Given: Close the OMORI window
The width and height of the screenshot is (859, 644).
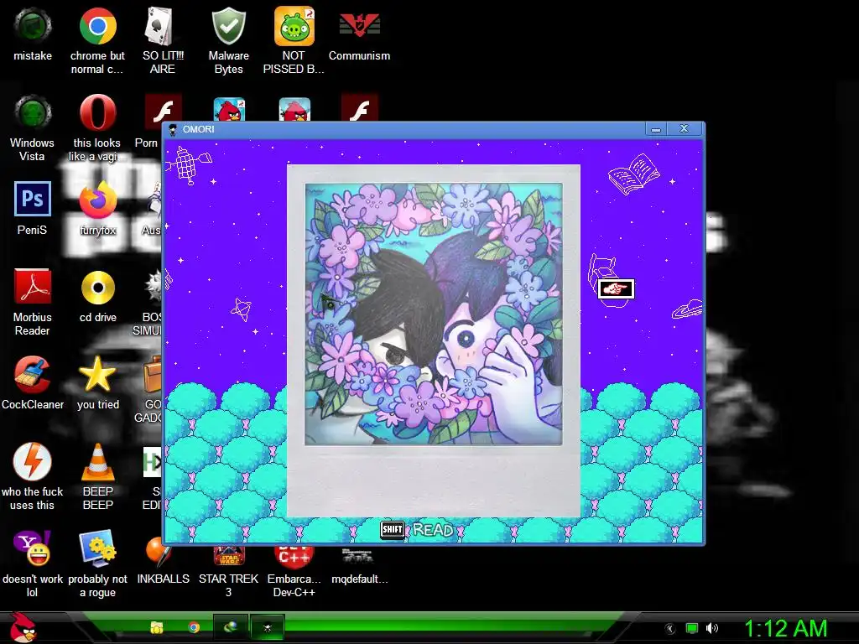Looking at the screenshot, I should [684, 128].
